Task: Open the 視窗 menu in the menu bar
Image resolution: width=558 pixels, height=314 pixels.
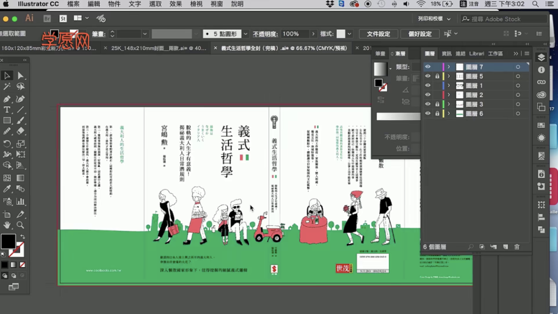Action: pyautogui.click(x=216, y=5)
